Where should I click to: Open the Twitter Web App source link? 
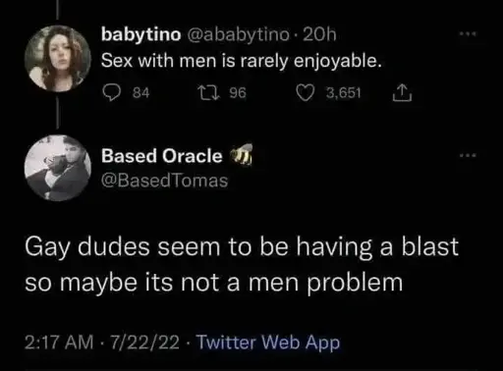268,343
